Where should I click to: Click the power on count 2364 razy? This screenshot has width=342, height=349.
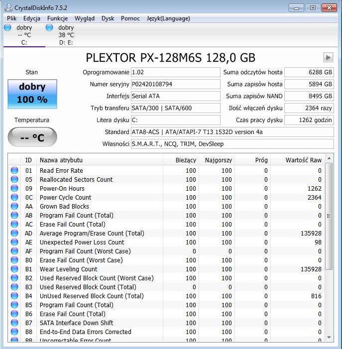point(309,108)
